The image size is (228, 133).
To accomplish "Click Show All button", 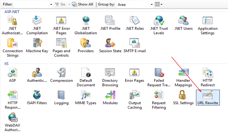I will pos(82,4).
